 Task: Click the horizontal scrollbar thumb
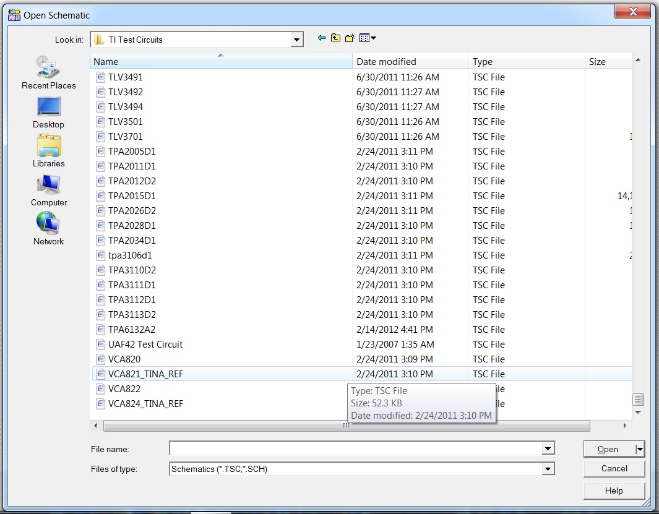(347, 426)
